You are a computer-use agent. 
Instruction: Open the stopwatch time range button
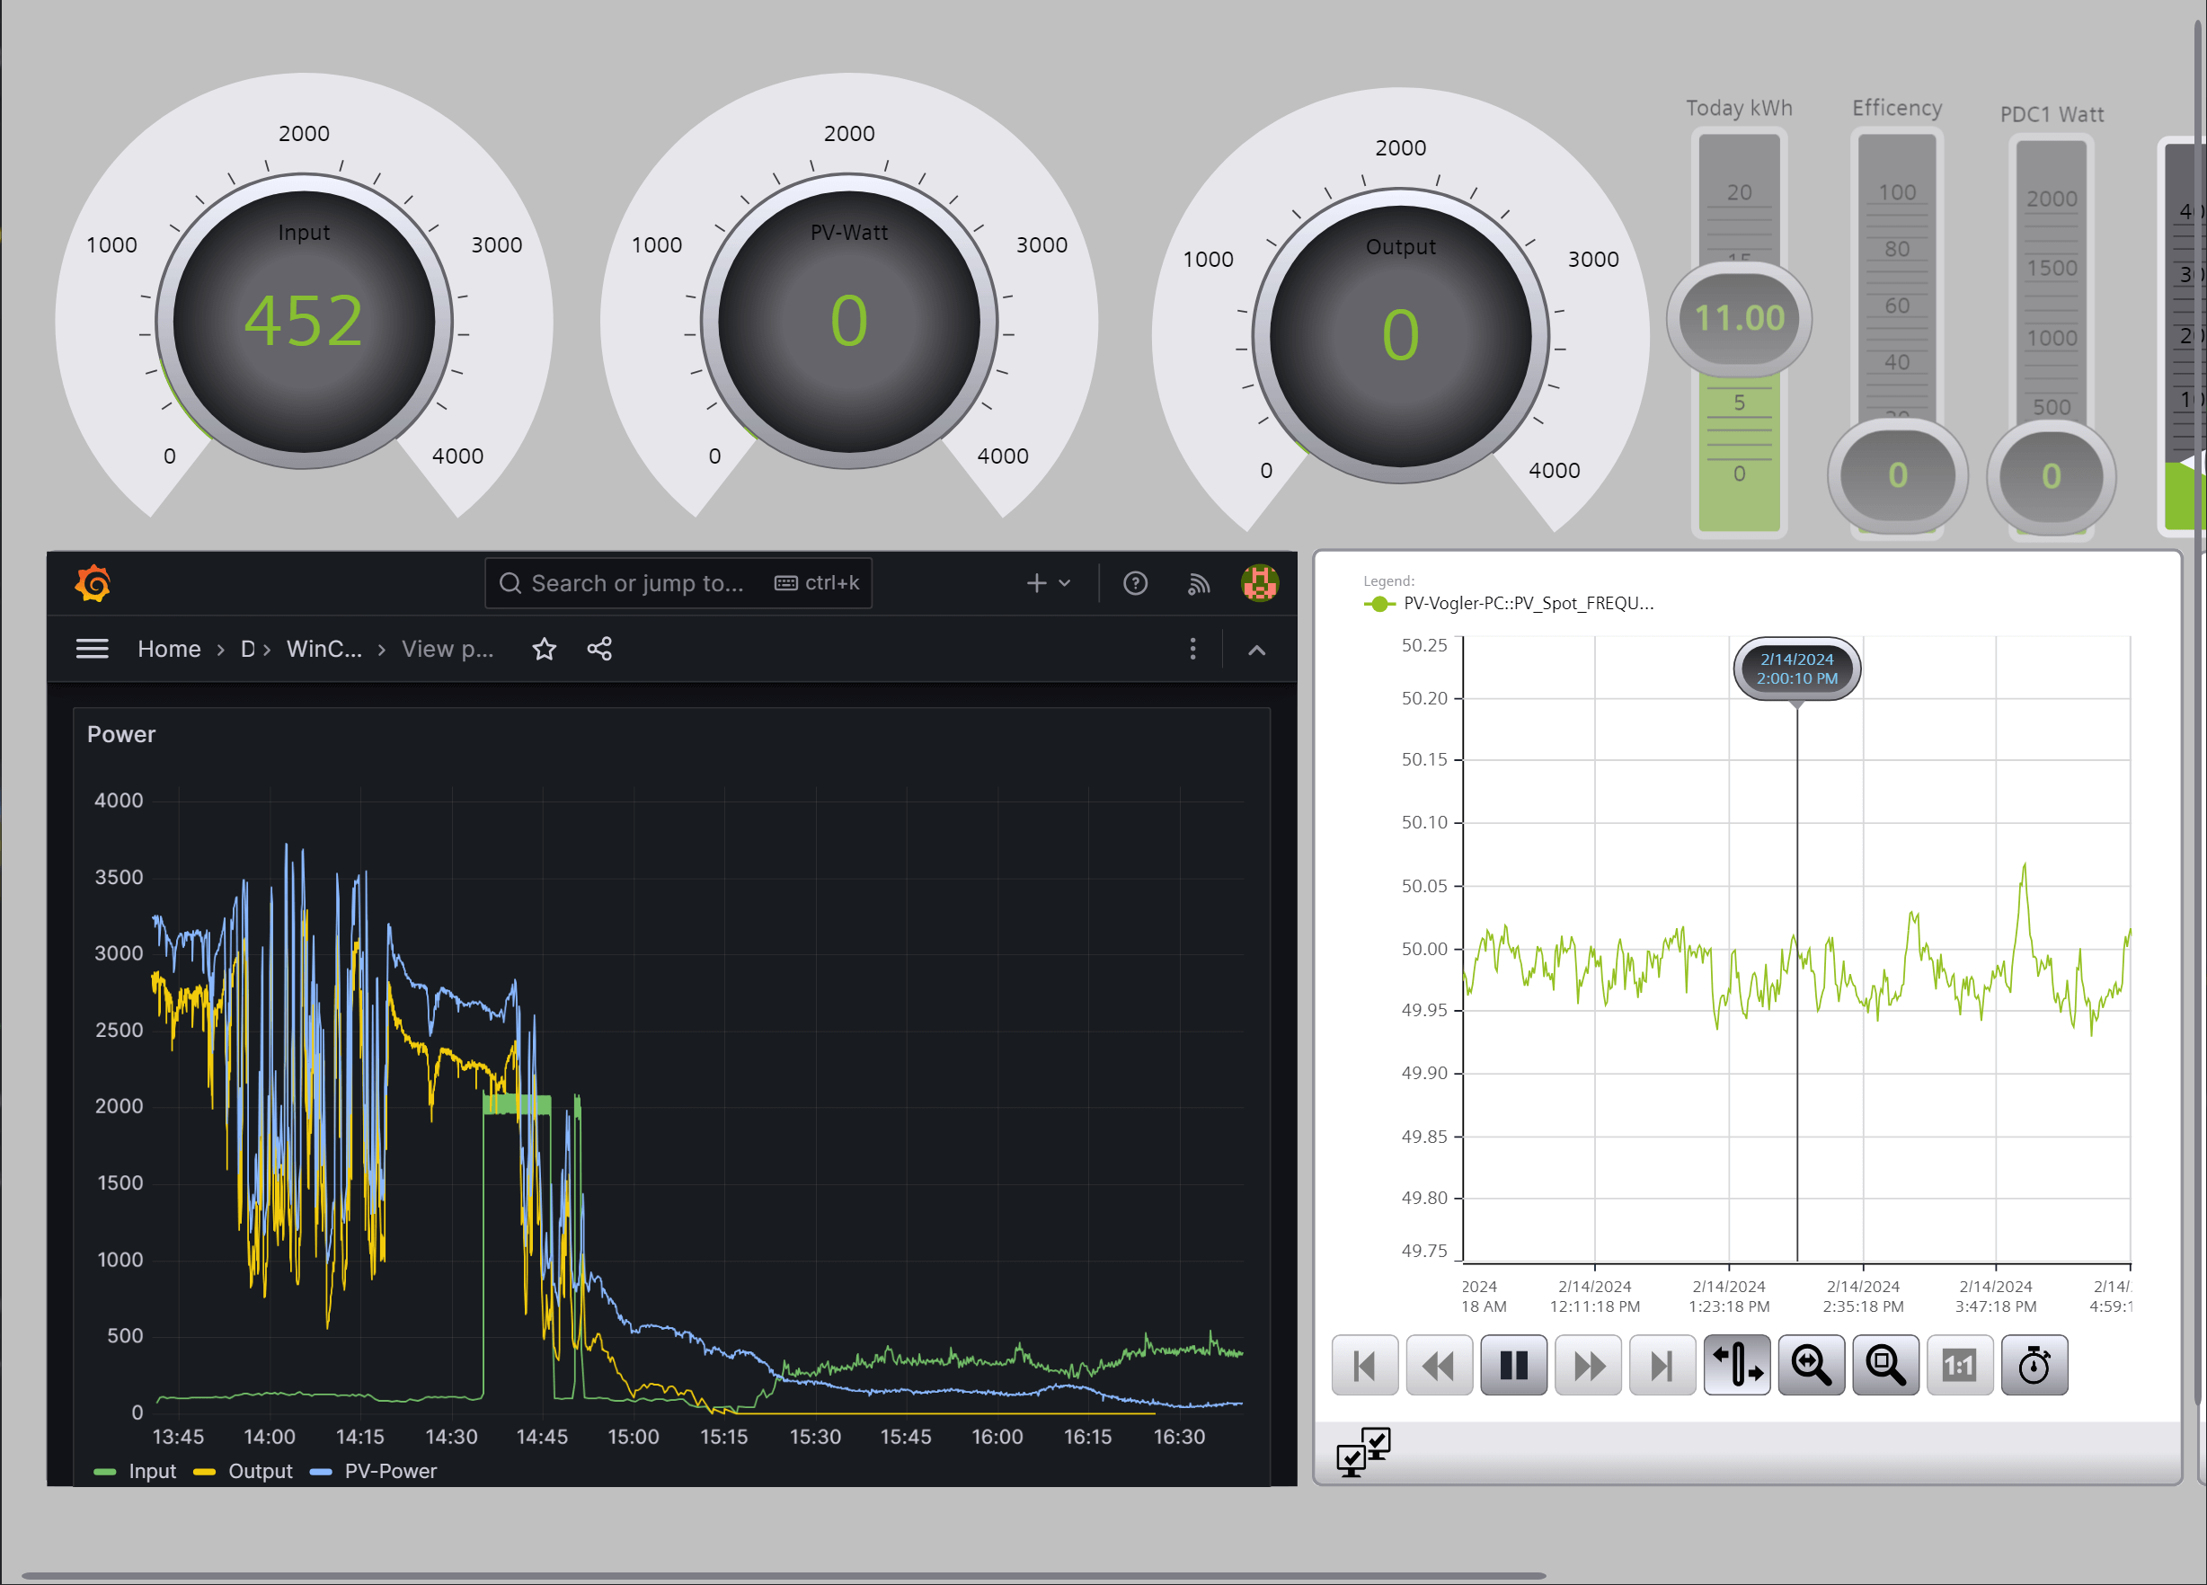tap(2034, 1365)
